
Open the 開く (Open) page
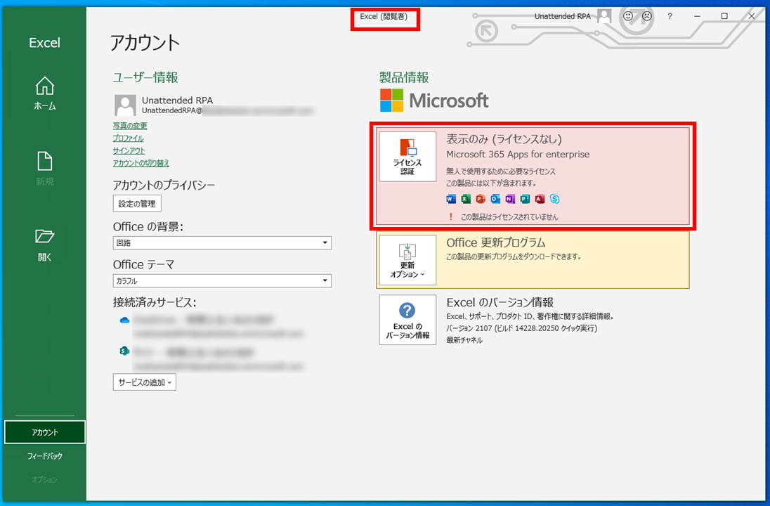coord(45,244)
